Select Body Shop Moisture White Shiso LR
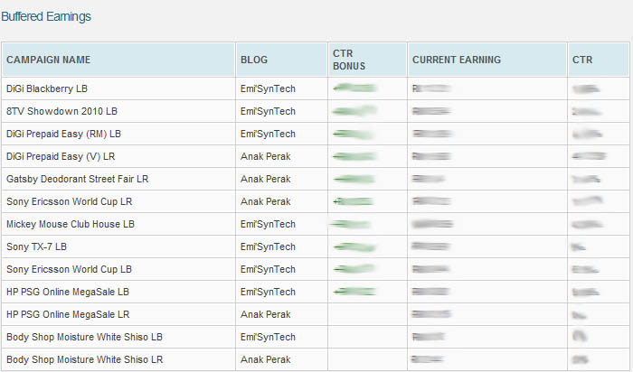 pyautogui.click(x=84, y=359)
